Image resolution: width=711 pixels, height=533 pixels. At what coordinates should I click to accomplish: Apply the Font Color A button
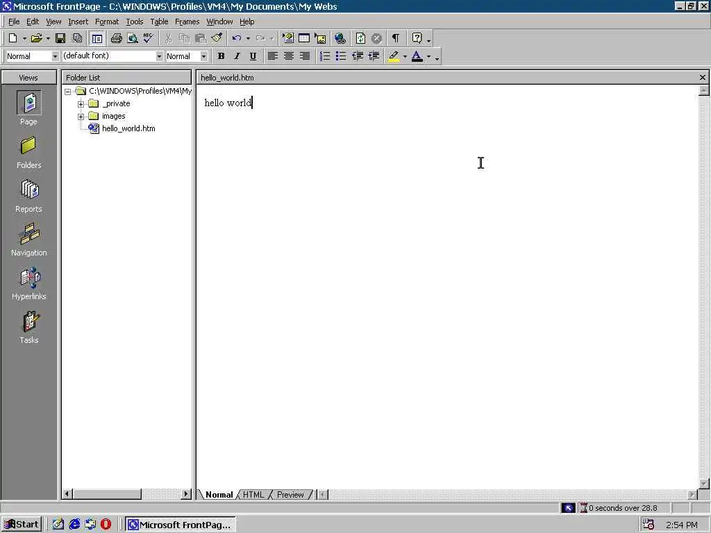tap(417, 56)
